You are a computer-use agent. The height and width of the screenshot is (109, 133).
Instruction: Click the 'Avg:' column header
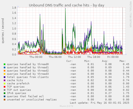105,61
